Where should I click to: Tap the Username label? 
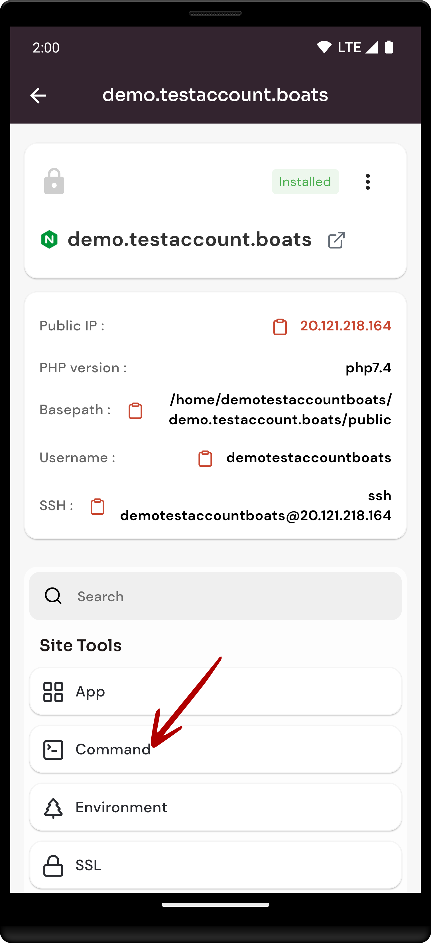tap(78, 458)
